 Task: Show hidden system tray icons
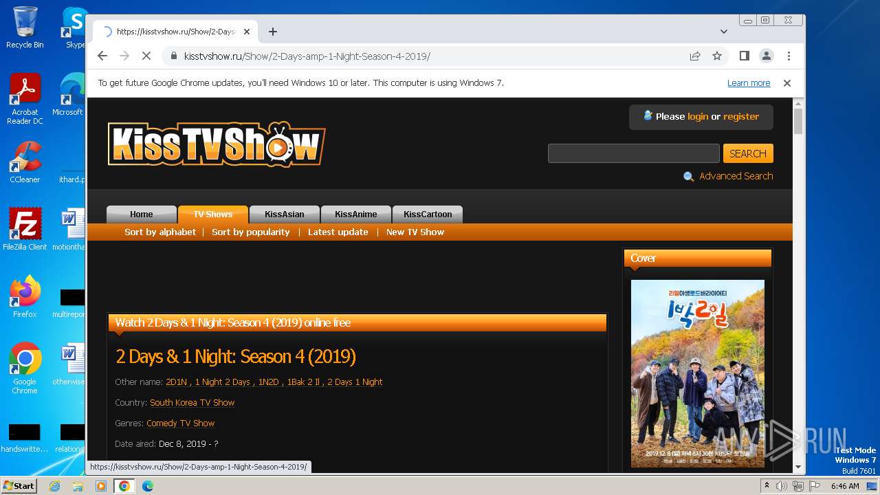point(767,486)
